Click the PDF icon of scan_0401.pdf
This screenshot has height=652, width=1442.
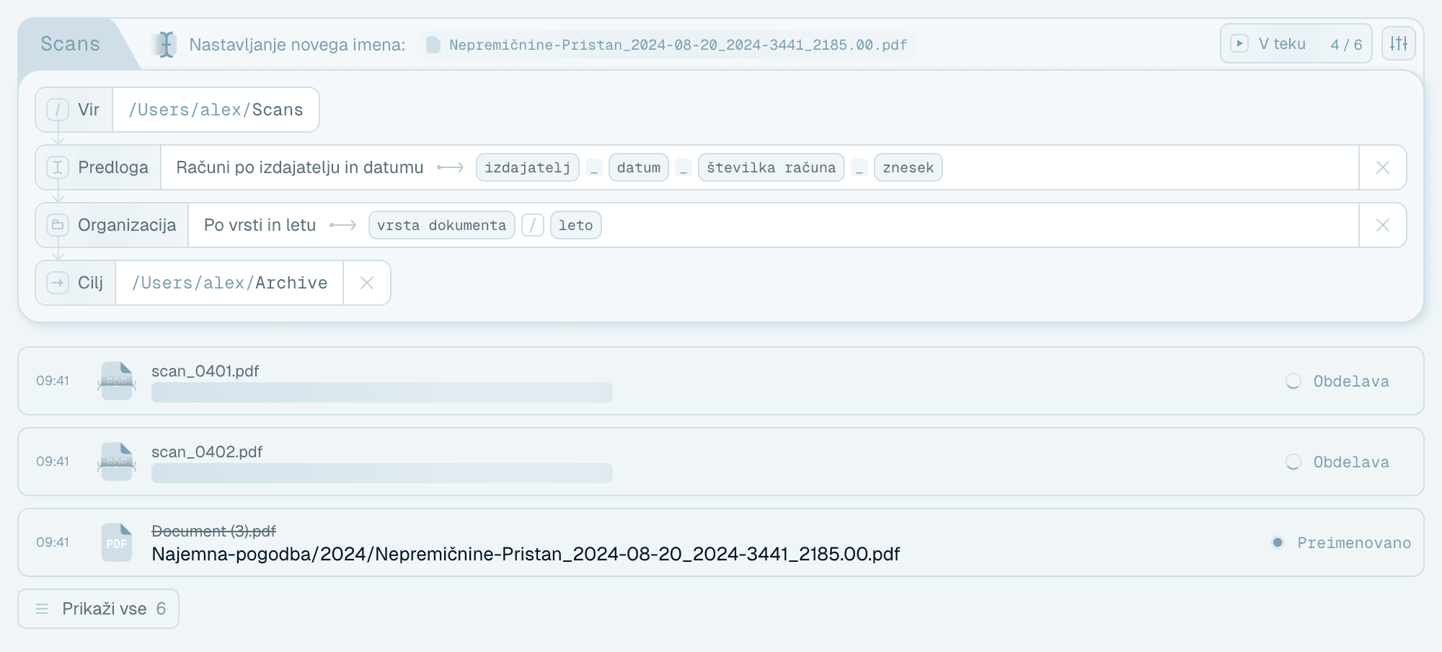click(x=117, y=381)
